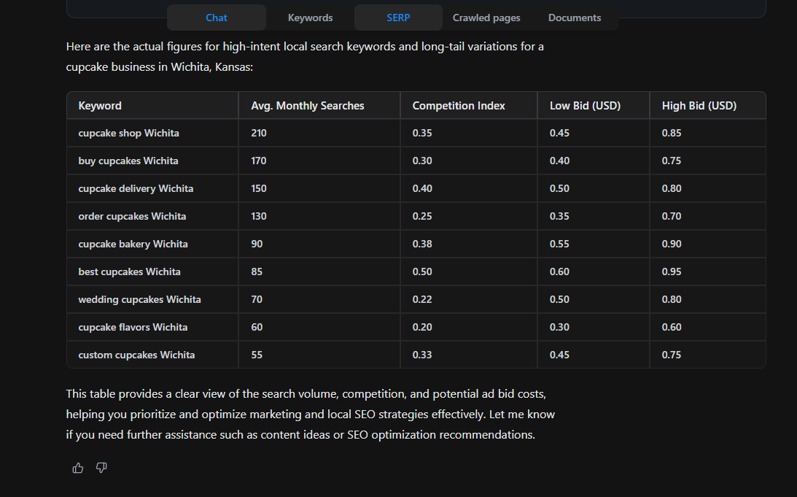Select the "buy cupcakes Wichita" keyword cell
This screenshot has height=497, width=797.
pos(128,161)
